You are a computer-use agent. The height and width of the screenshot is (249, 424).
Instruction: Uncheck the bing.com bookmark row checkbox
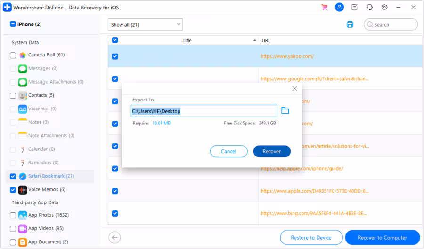115,213
